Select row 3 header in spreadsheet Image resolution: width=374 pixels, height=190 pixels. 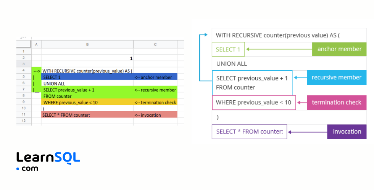click(24, 64)
